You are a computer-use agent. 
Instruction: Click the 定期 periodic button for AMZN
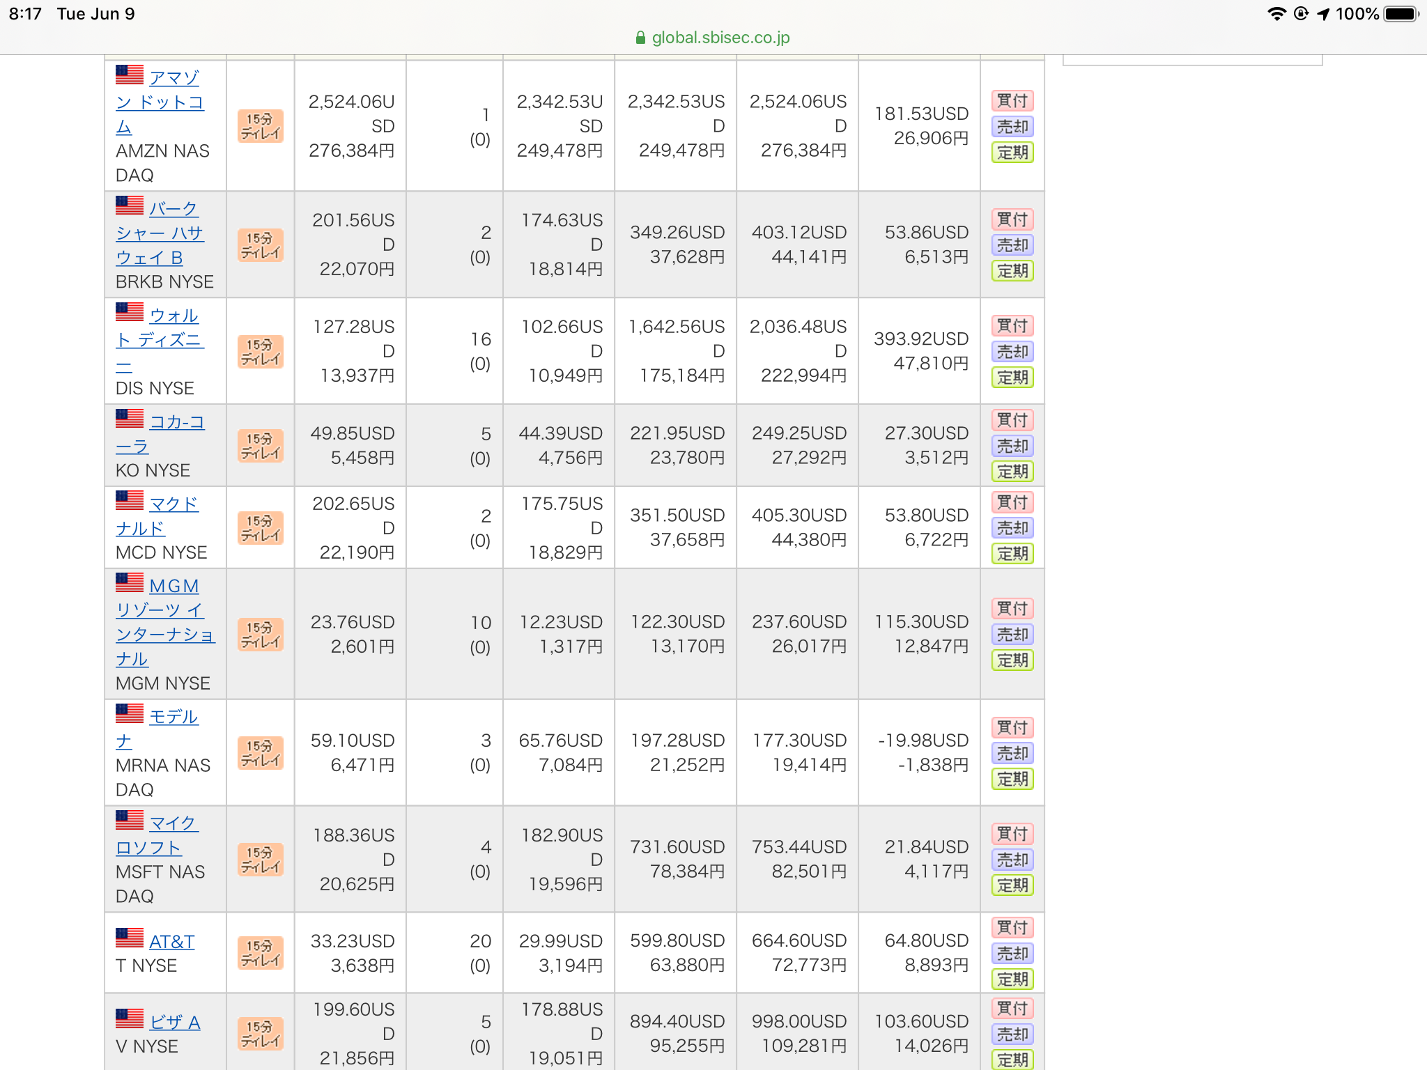[1012, 152]
